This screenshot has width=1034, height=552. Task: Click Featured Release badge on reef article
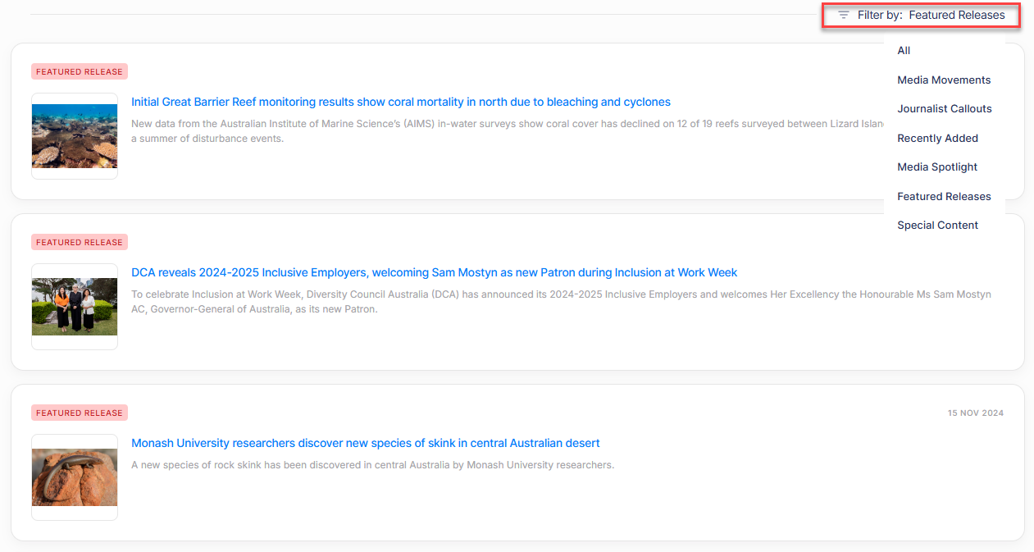[x=80, y=72]
